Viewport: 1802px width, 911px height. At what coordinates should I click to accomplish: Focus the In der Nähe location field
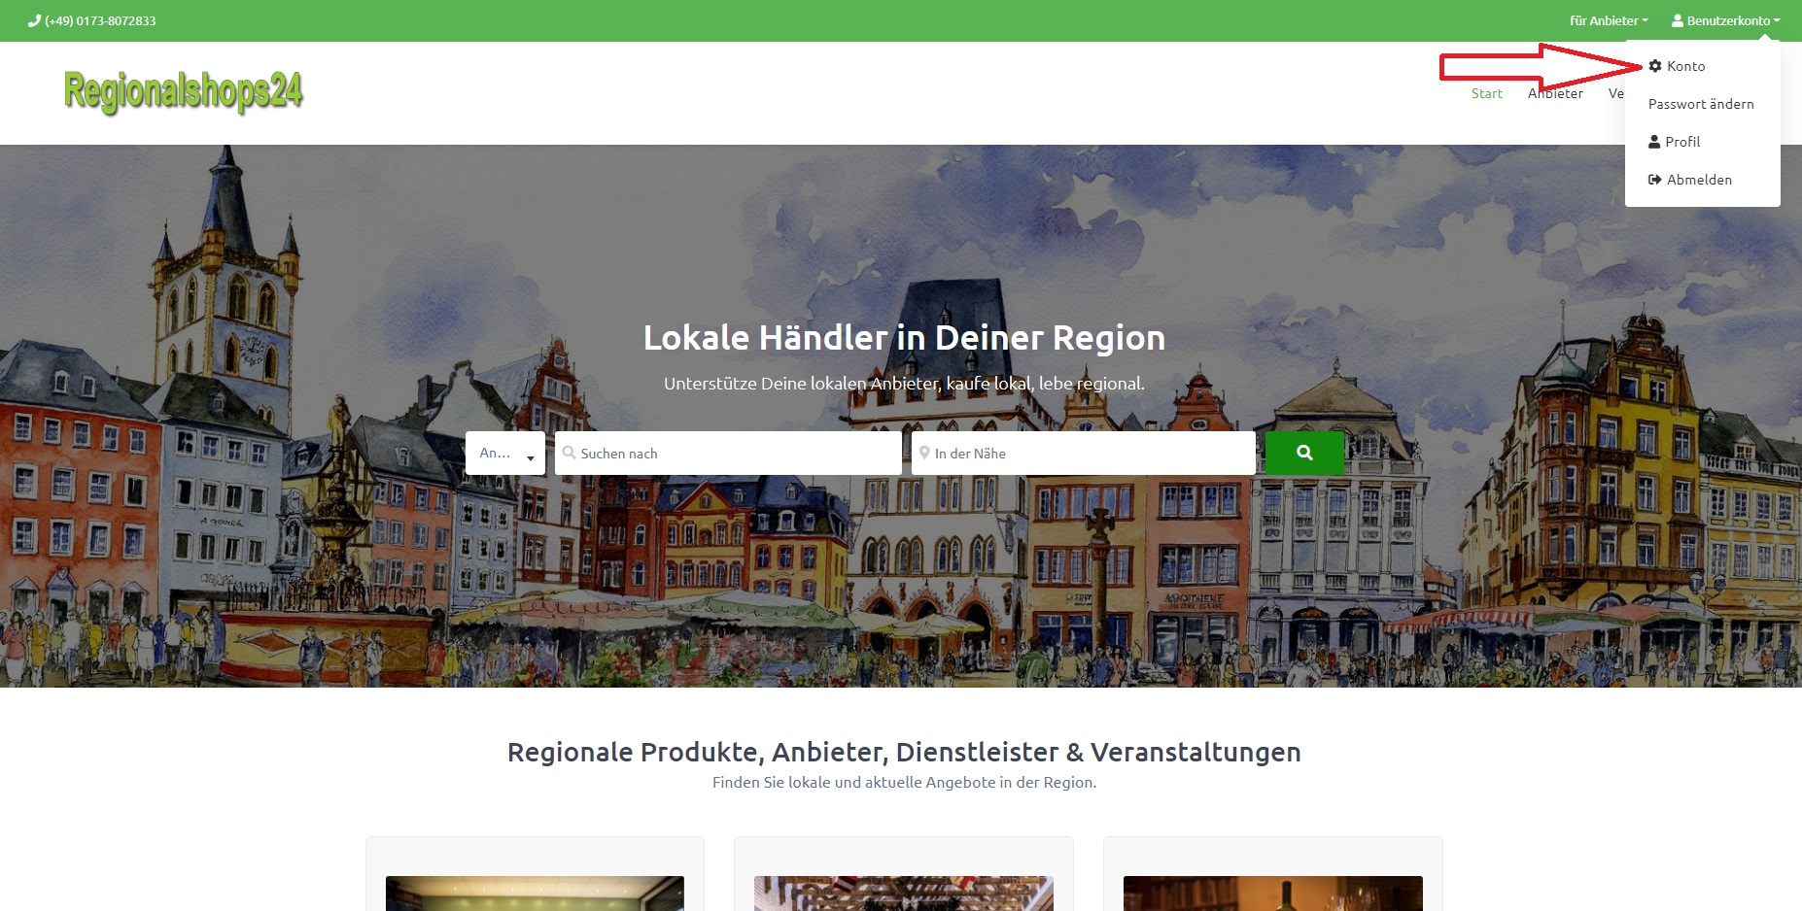1084,453
